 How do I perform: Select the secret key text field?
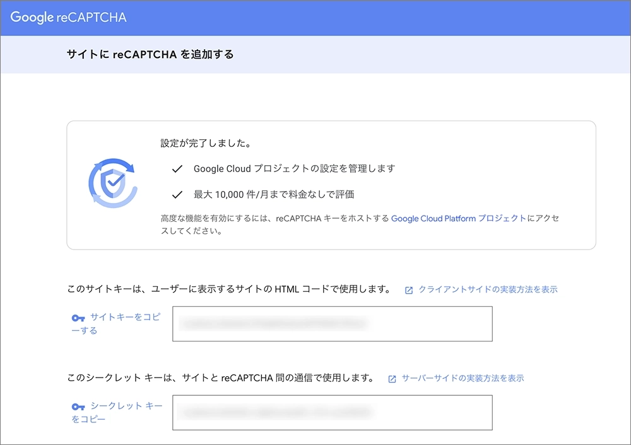[x=332, y=413]
